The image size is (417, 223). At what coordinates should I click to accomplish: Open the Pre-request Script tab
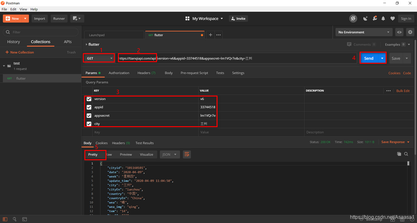coord(194,73)
